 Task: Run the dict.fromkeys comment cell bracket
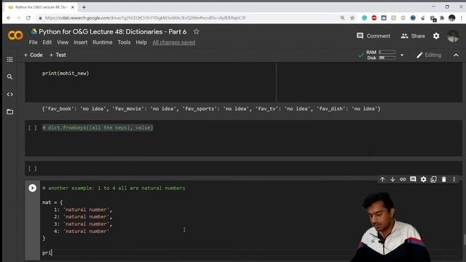33,128
